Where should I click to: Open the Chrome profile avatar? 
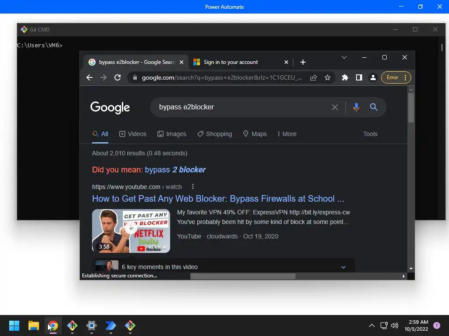373,77
